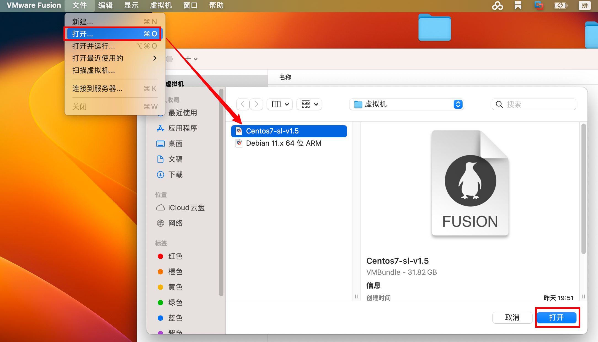Expand the column view mode dropdown
This screenshot has height=342, width=598.
280,104
